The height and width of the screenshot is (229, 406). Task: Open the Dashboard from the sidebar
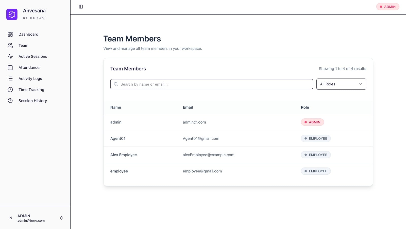tap(28, 34)
